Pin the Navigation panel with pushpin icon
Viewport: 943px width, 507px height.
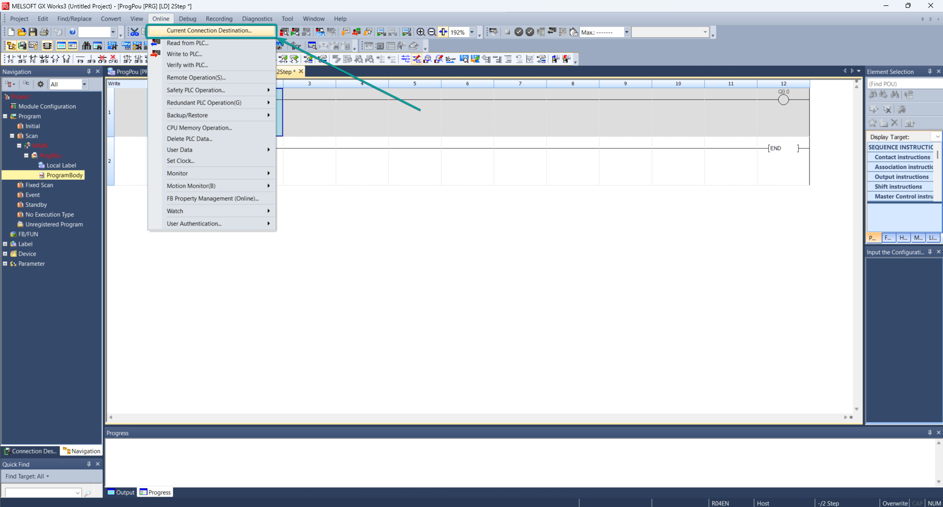(x=89, y=72)
